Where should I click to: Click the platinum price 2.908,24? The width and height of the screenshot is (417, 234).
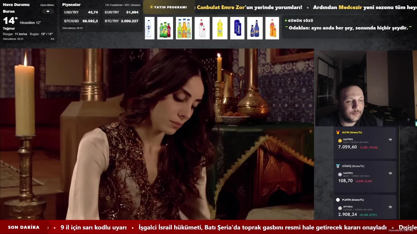(x=348, y=214)
